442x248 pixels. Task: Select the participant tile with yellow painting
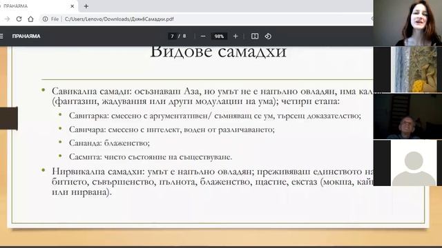tap(407, 70)
